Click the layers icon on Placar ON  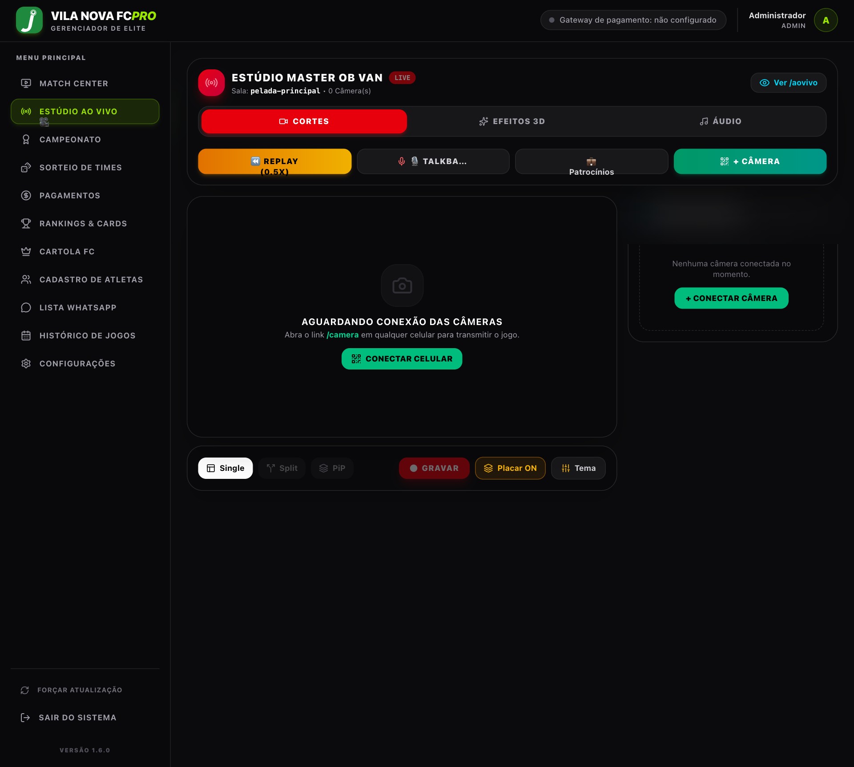[488, 468]
